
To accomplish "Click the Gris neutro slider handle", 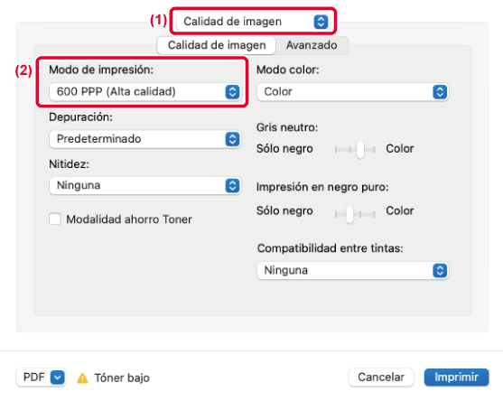I will (360, 150).
